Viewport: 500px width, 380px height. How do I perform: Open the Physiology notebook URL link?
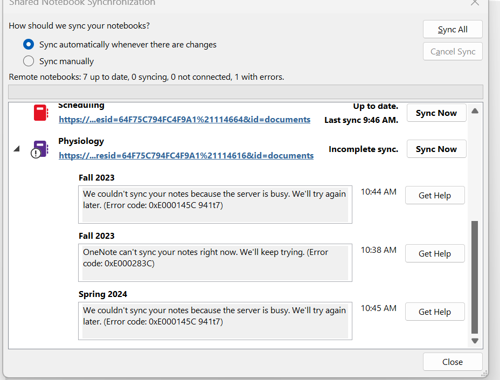(186, 156)
